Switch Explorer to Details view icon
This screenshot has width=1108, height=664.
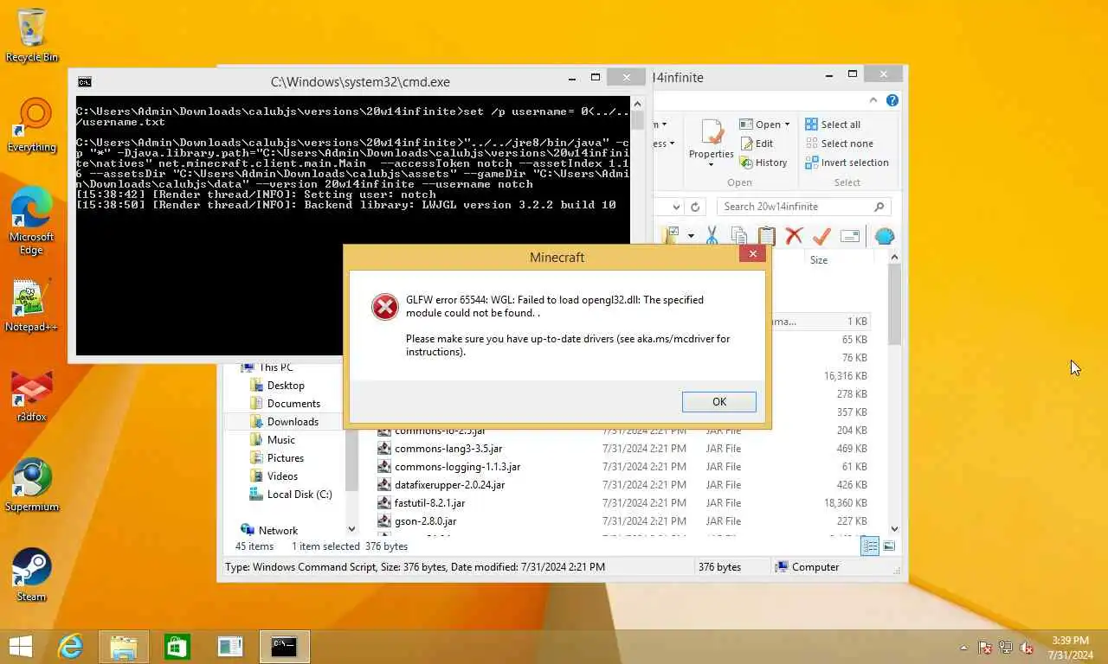coord(870,546)
